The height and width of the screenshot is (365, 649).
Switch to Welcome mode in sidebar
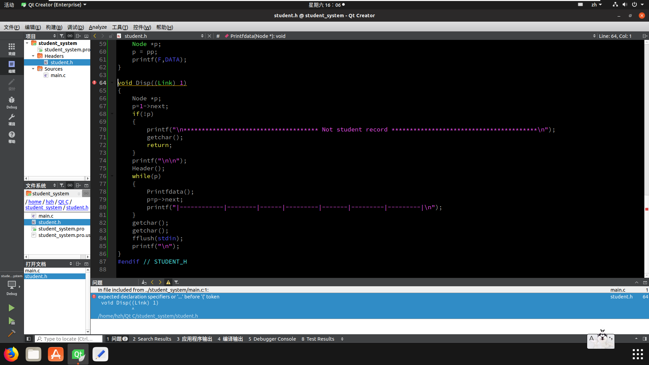pyautogui.click(x=11, y=49)
